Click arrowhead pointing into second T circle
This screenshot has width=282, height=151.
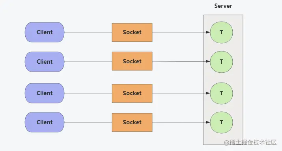coord(208,61)
